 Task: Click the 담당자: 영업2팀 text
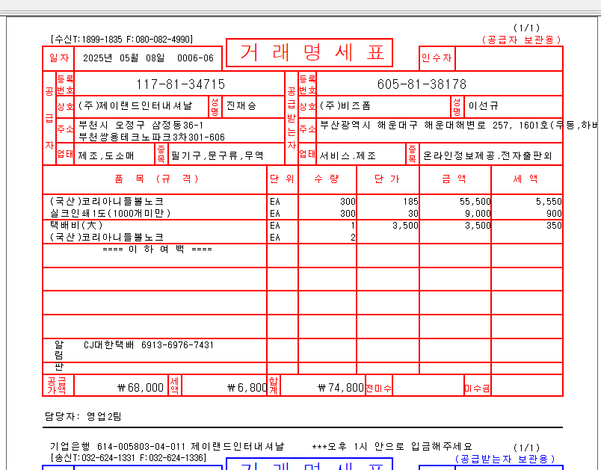click(75, 413)
